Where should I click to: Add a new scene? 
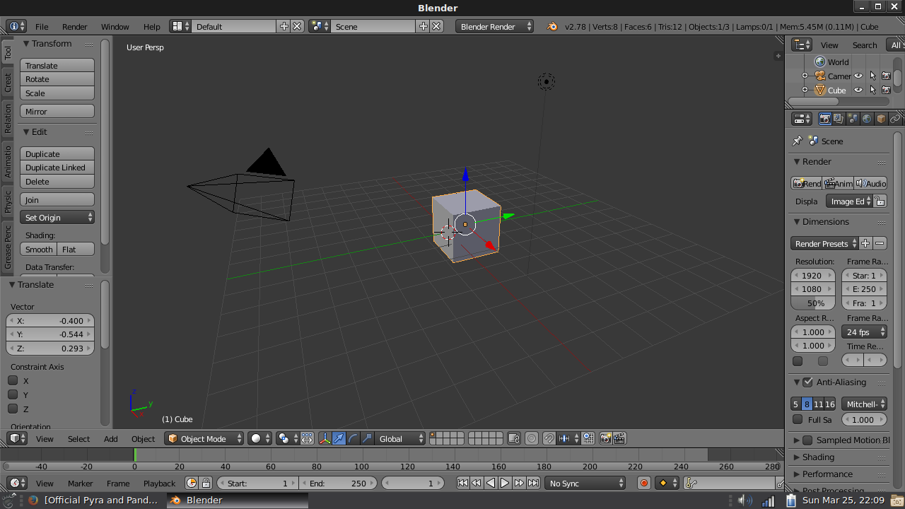(424, 26)
